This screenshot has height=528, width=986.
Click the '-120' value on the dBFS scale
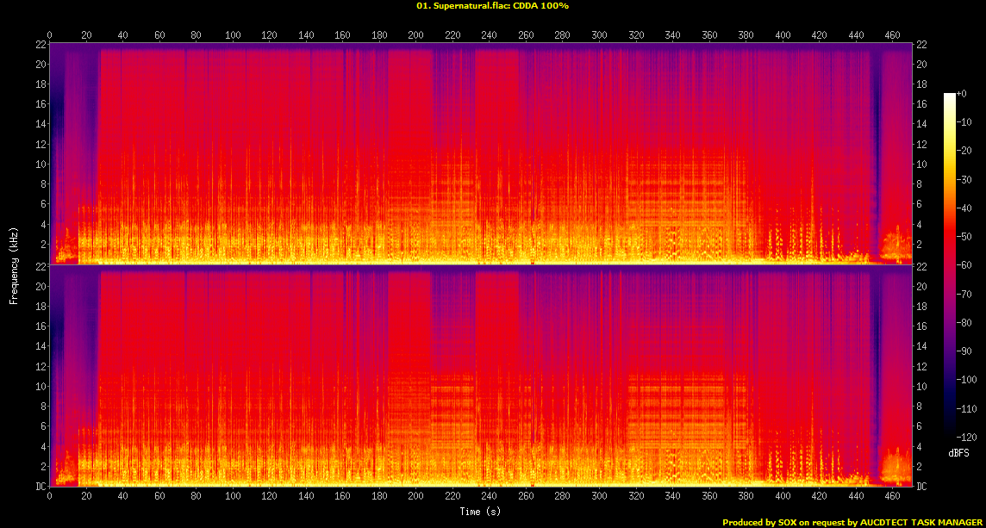tap(970, 437)
